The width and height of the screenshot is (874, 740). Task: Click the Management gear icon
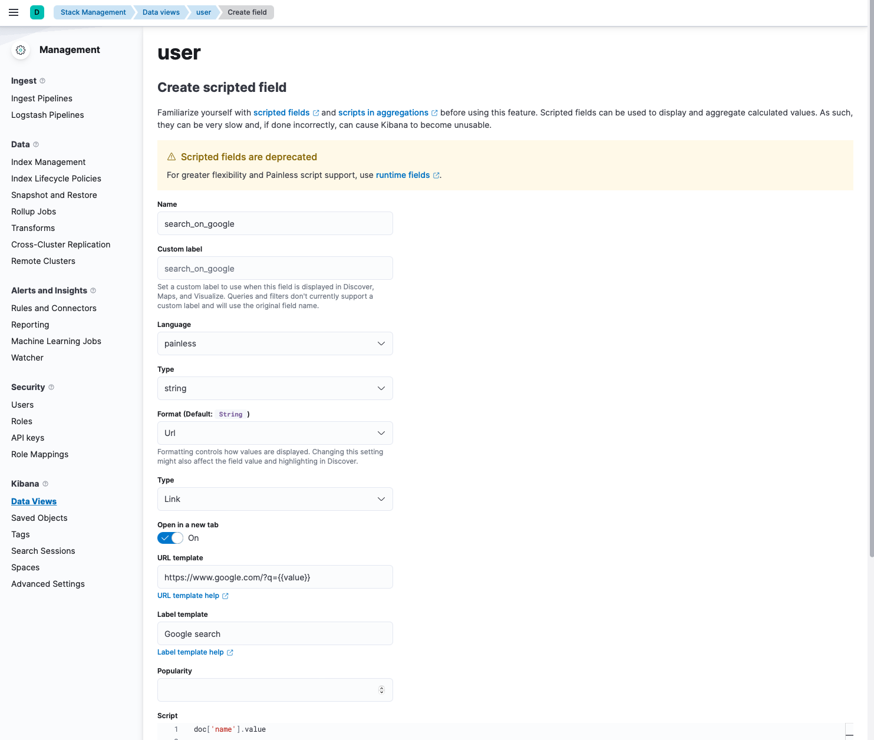21,50
